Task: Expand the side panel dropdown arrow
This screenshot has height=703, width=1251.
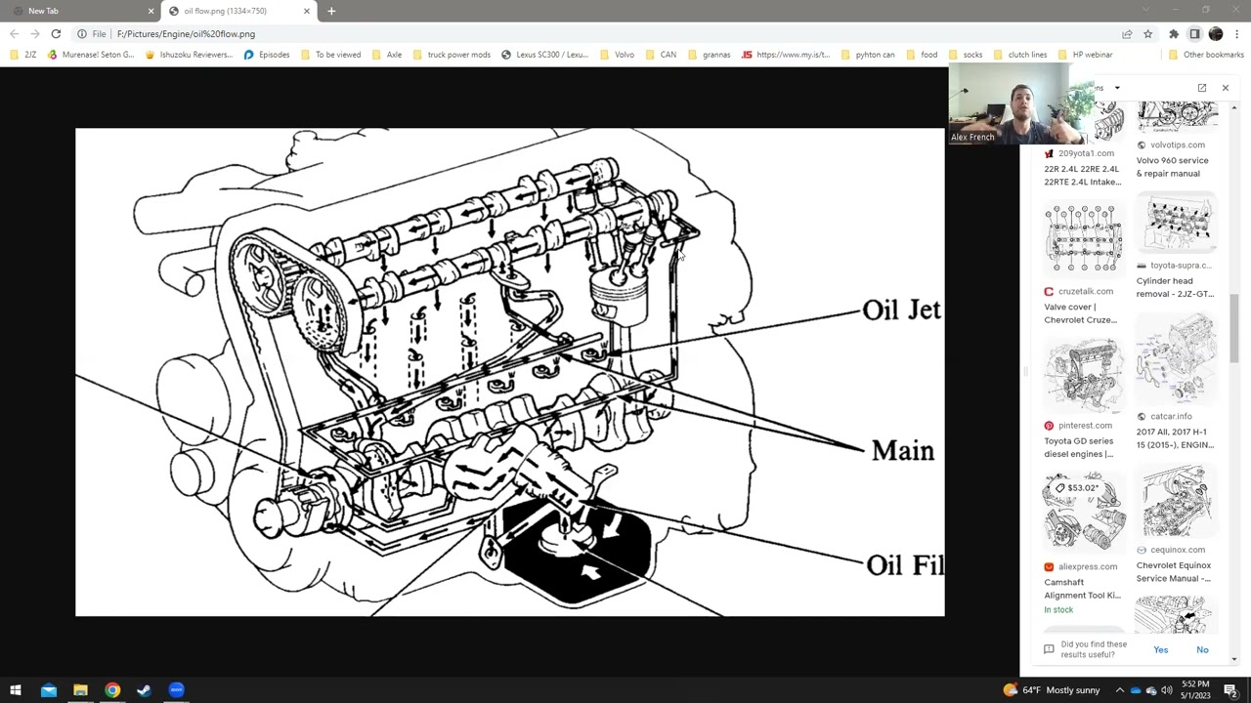Action: [x=1117, y=88]
